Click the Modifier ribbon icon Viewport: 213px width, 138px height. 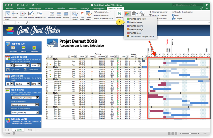(31, 14)
